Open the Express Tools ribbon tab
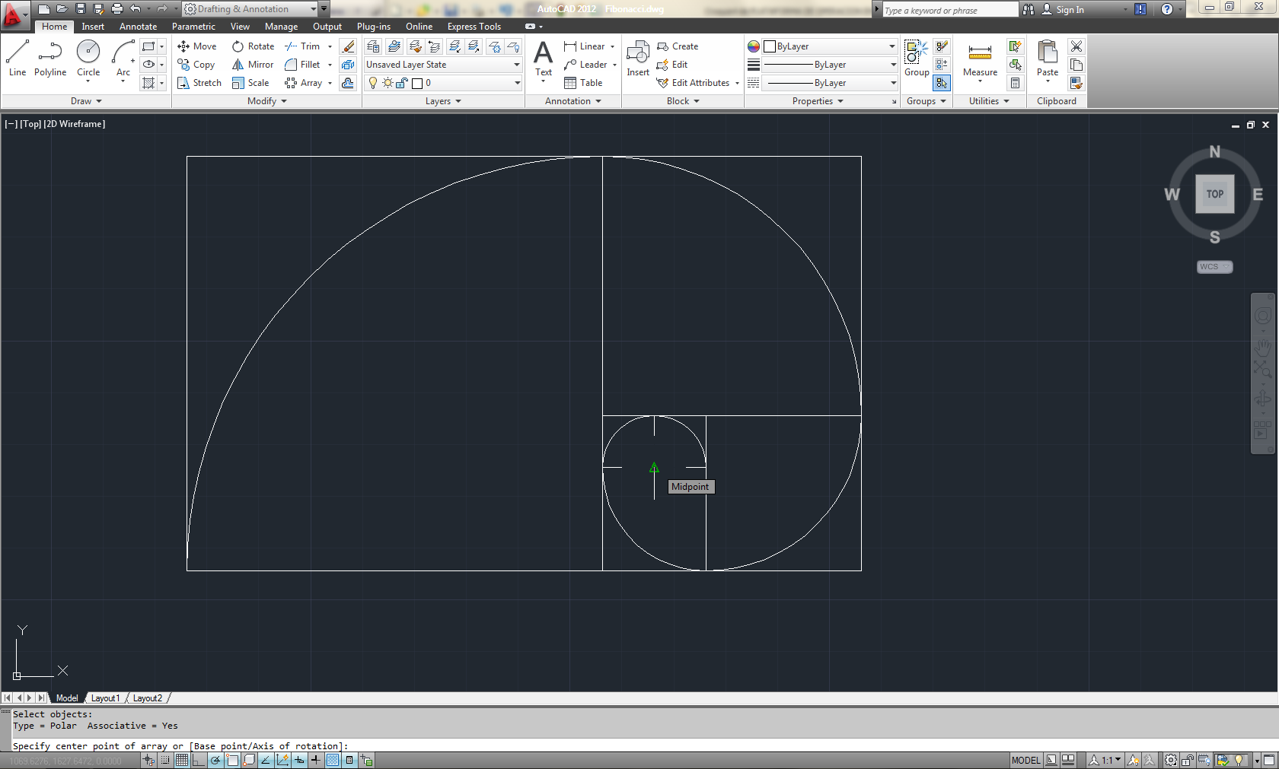Screen dimensions: 1279x769 (474, 27)
